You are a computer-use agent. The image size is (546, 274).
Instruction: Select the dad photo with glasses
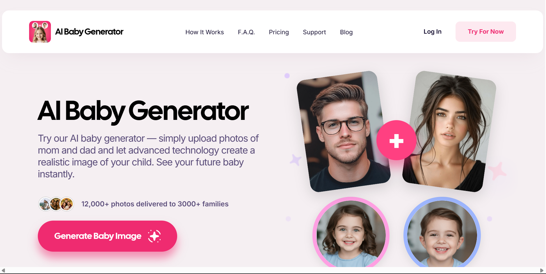coord(343,131)
